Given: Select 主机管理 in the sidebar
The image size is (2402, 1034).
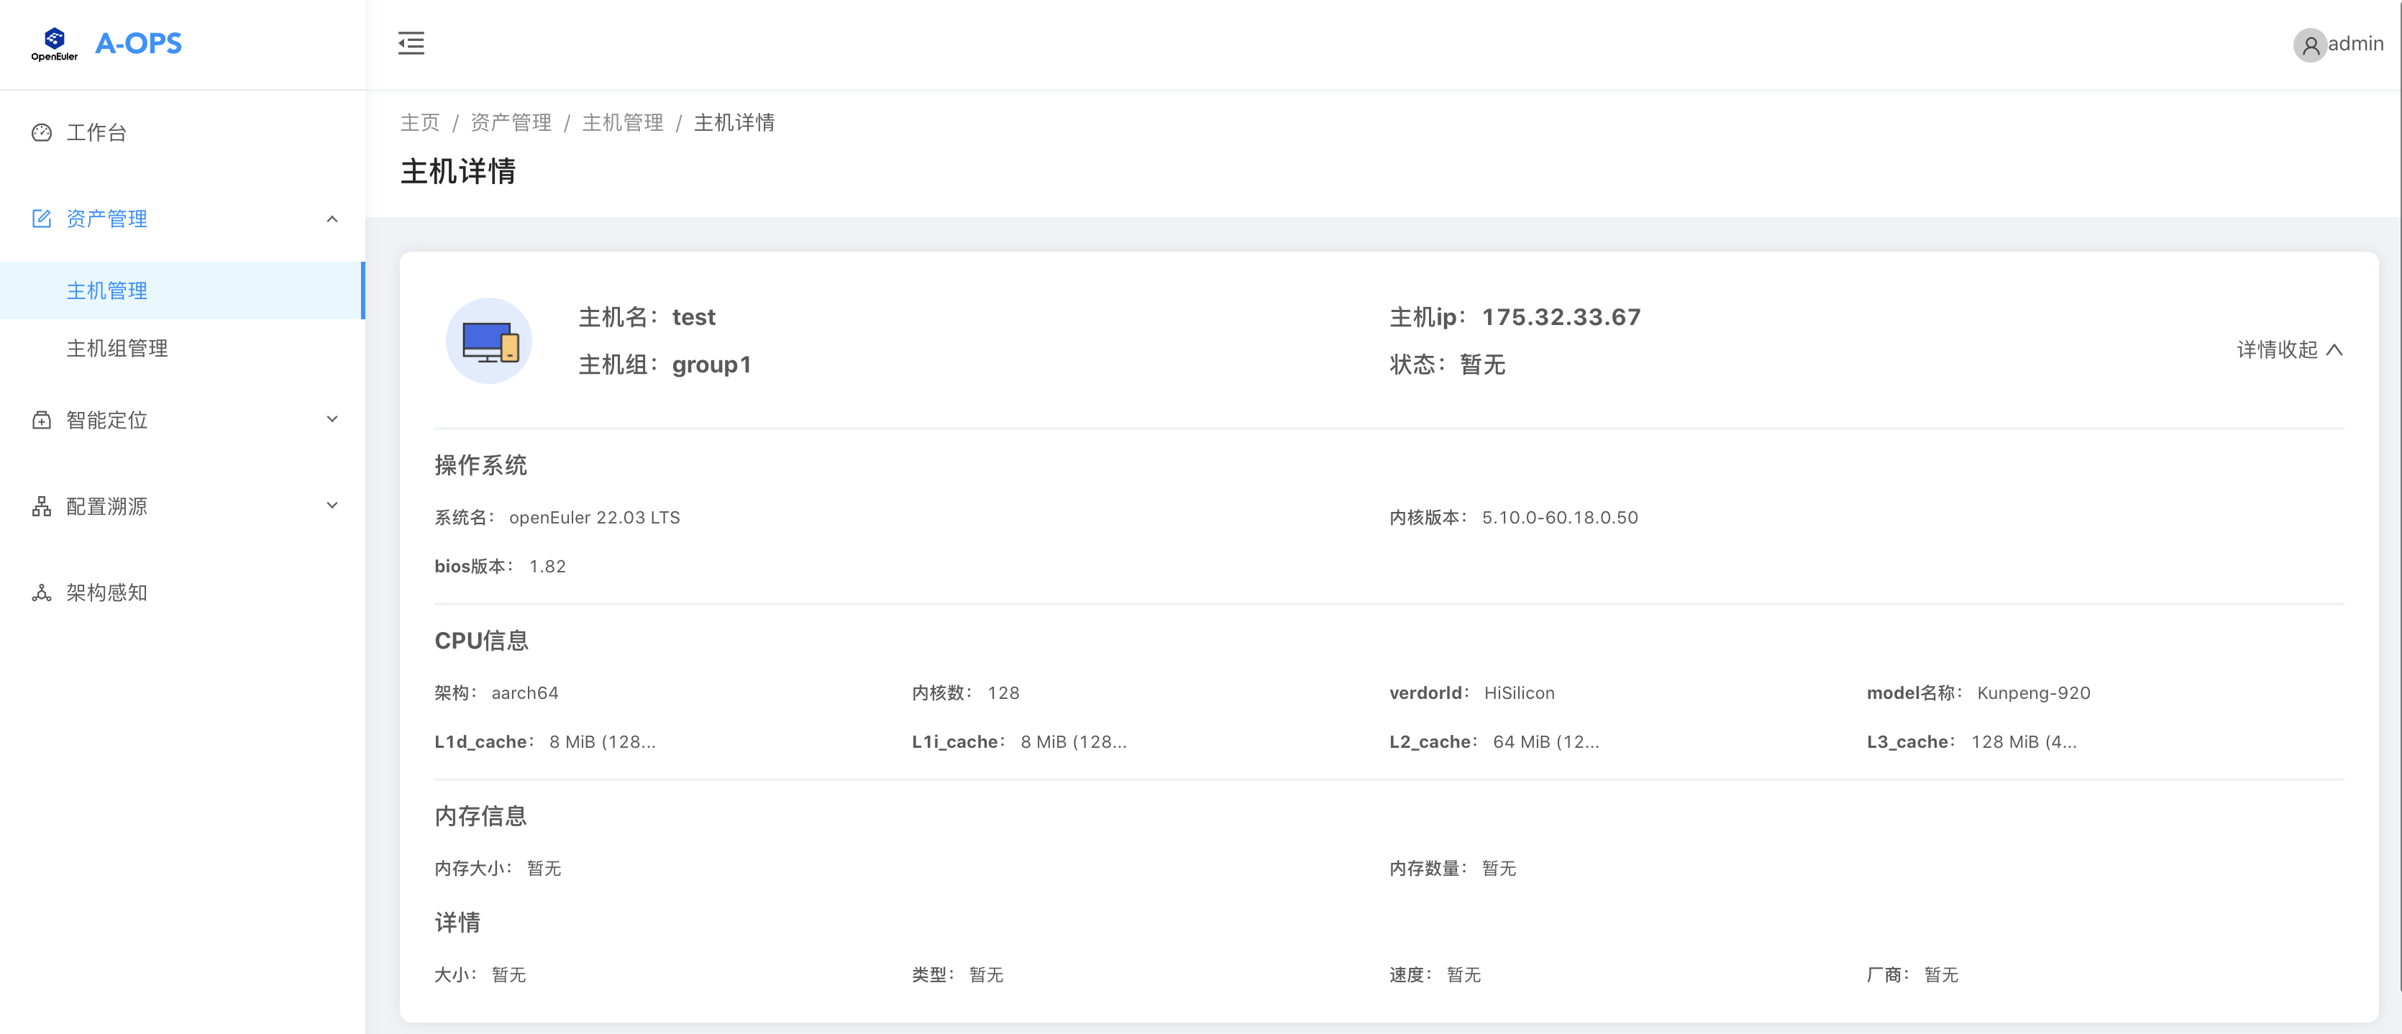Looking at the screenshot, I should click(107, 291).
